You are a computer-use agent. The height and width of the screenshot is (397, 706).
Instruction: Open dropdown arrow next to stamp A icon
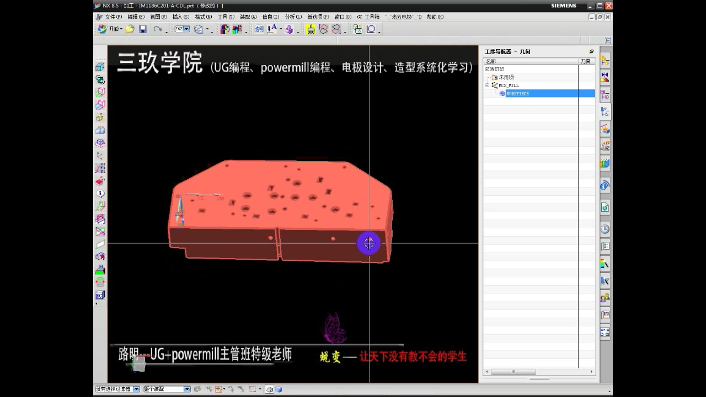pos(280,30)
